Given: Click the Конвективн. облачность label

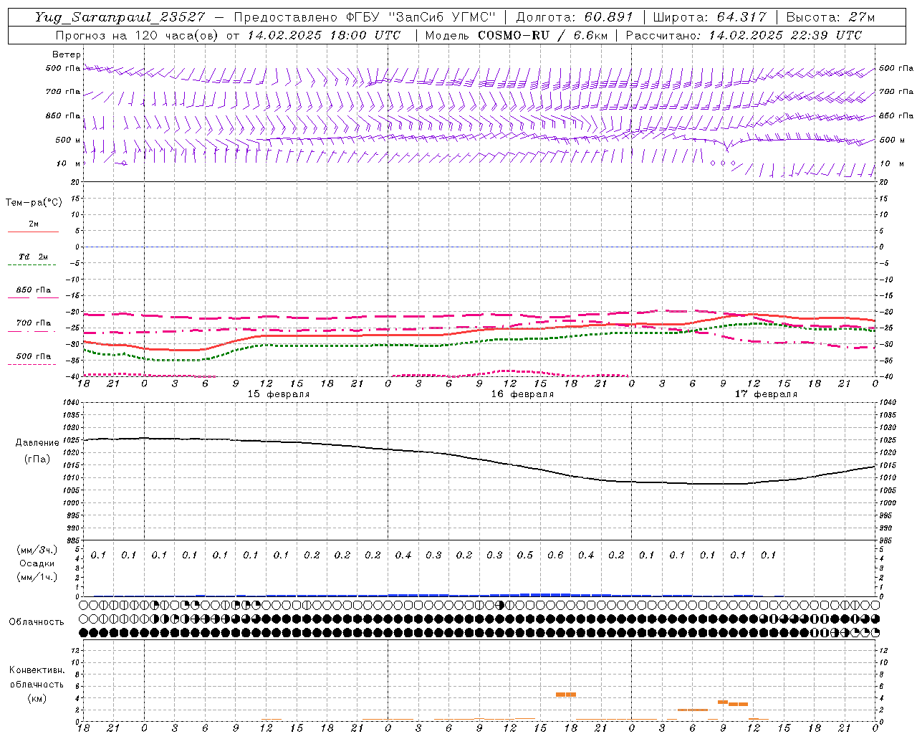Looking at the screenshot, I should 37,677.
